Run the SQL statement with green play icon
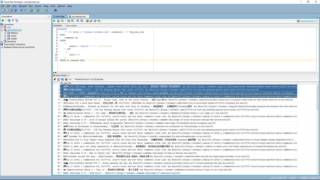This screenshot has width=320, height=180. 54,21
